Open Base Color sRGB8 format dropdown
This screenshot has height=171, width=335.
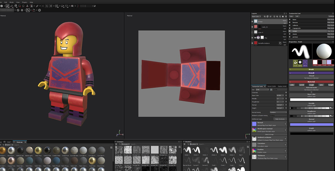pyautogui.click(x=280, y=96)
